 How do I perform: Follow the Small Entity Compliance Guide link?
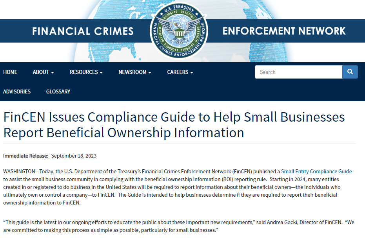click(x=316, y=171)
